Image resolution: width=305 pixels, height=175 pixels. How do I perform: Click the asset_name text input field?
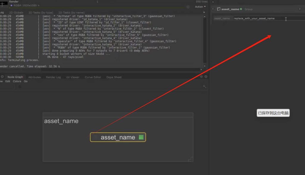[258, 18]
